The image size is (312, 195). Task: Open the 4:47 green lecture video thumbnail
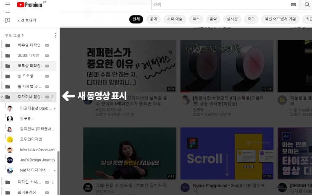point(130,153)
